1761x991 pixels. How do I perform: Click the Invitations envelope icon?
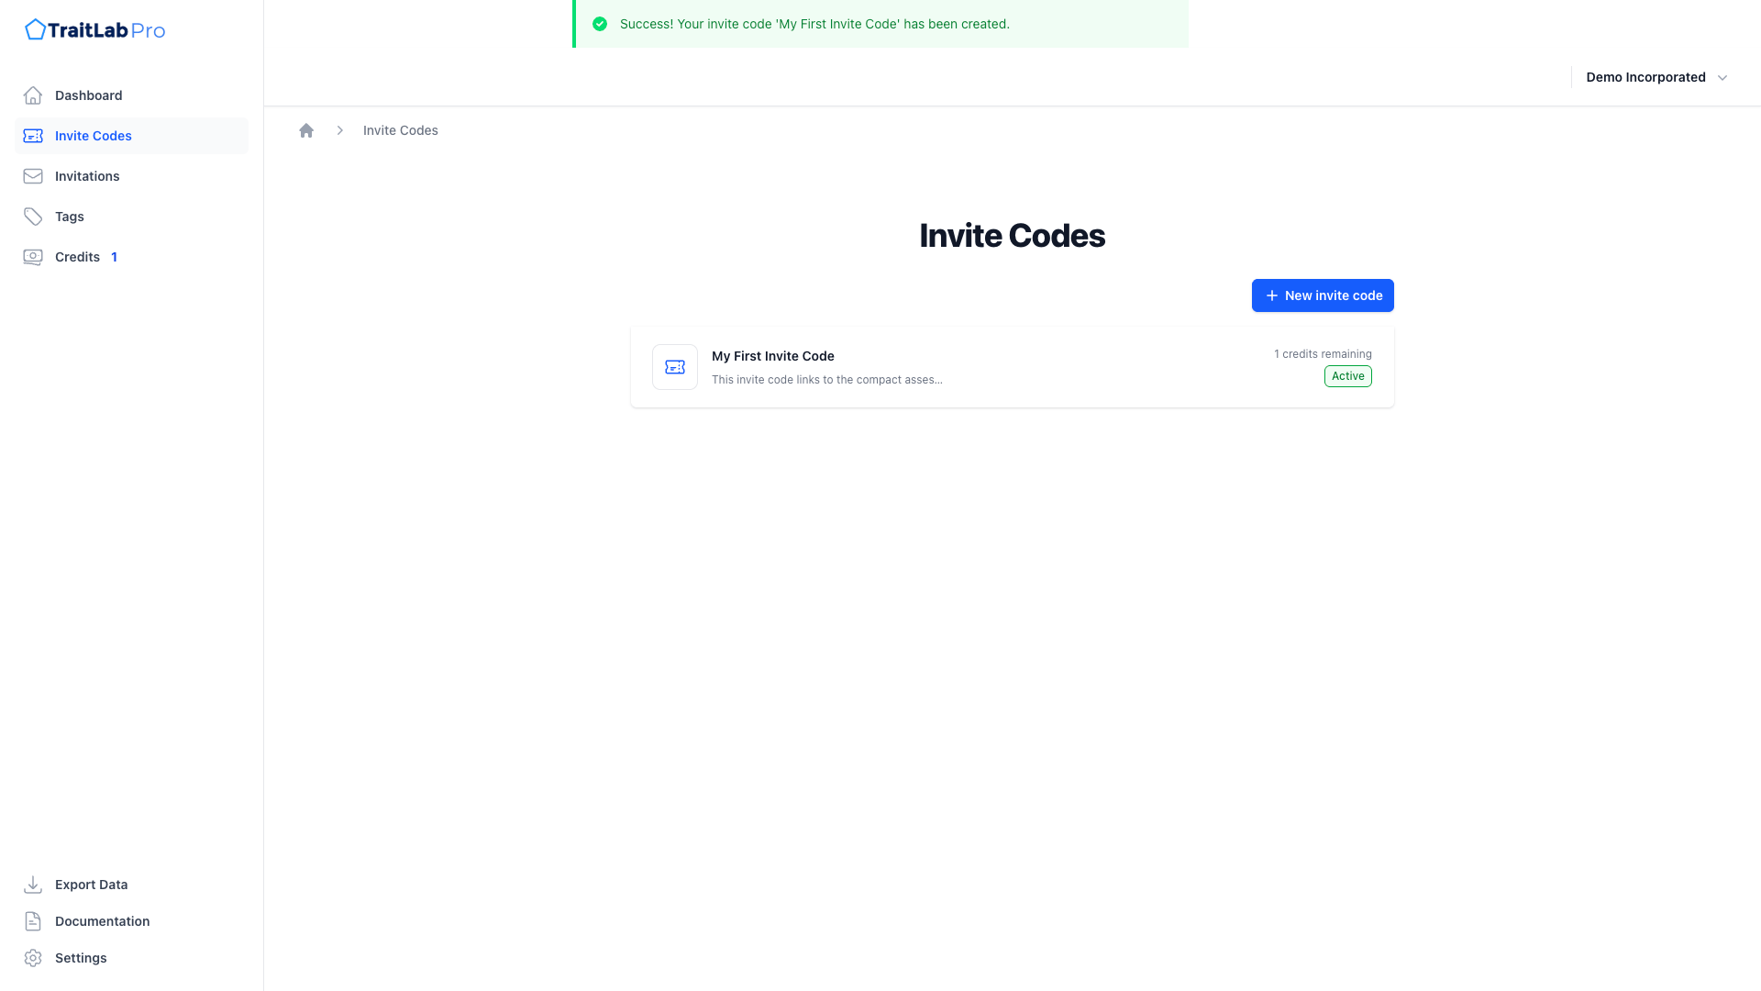tap(33, 176)
